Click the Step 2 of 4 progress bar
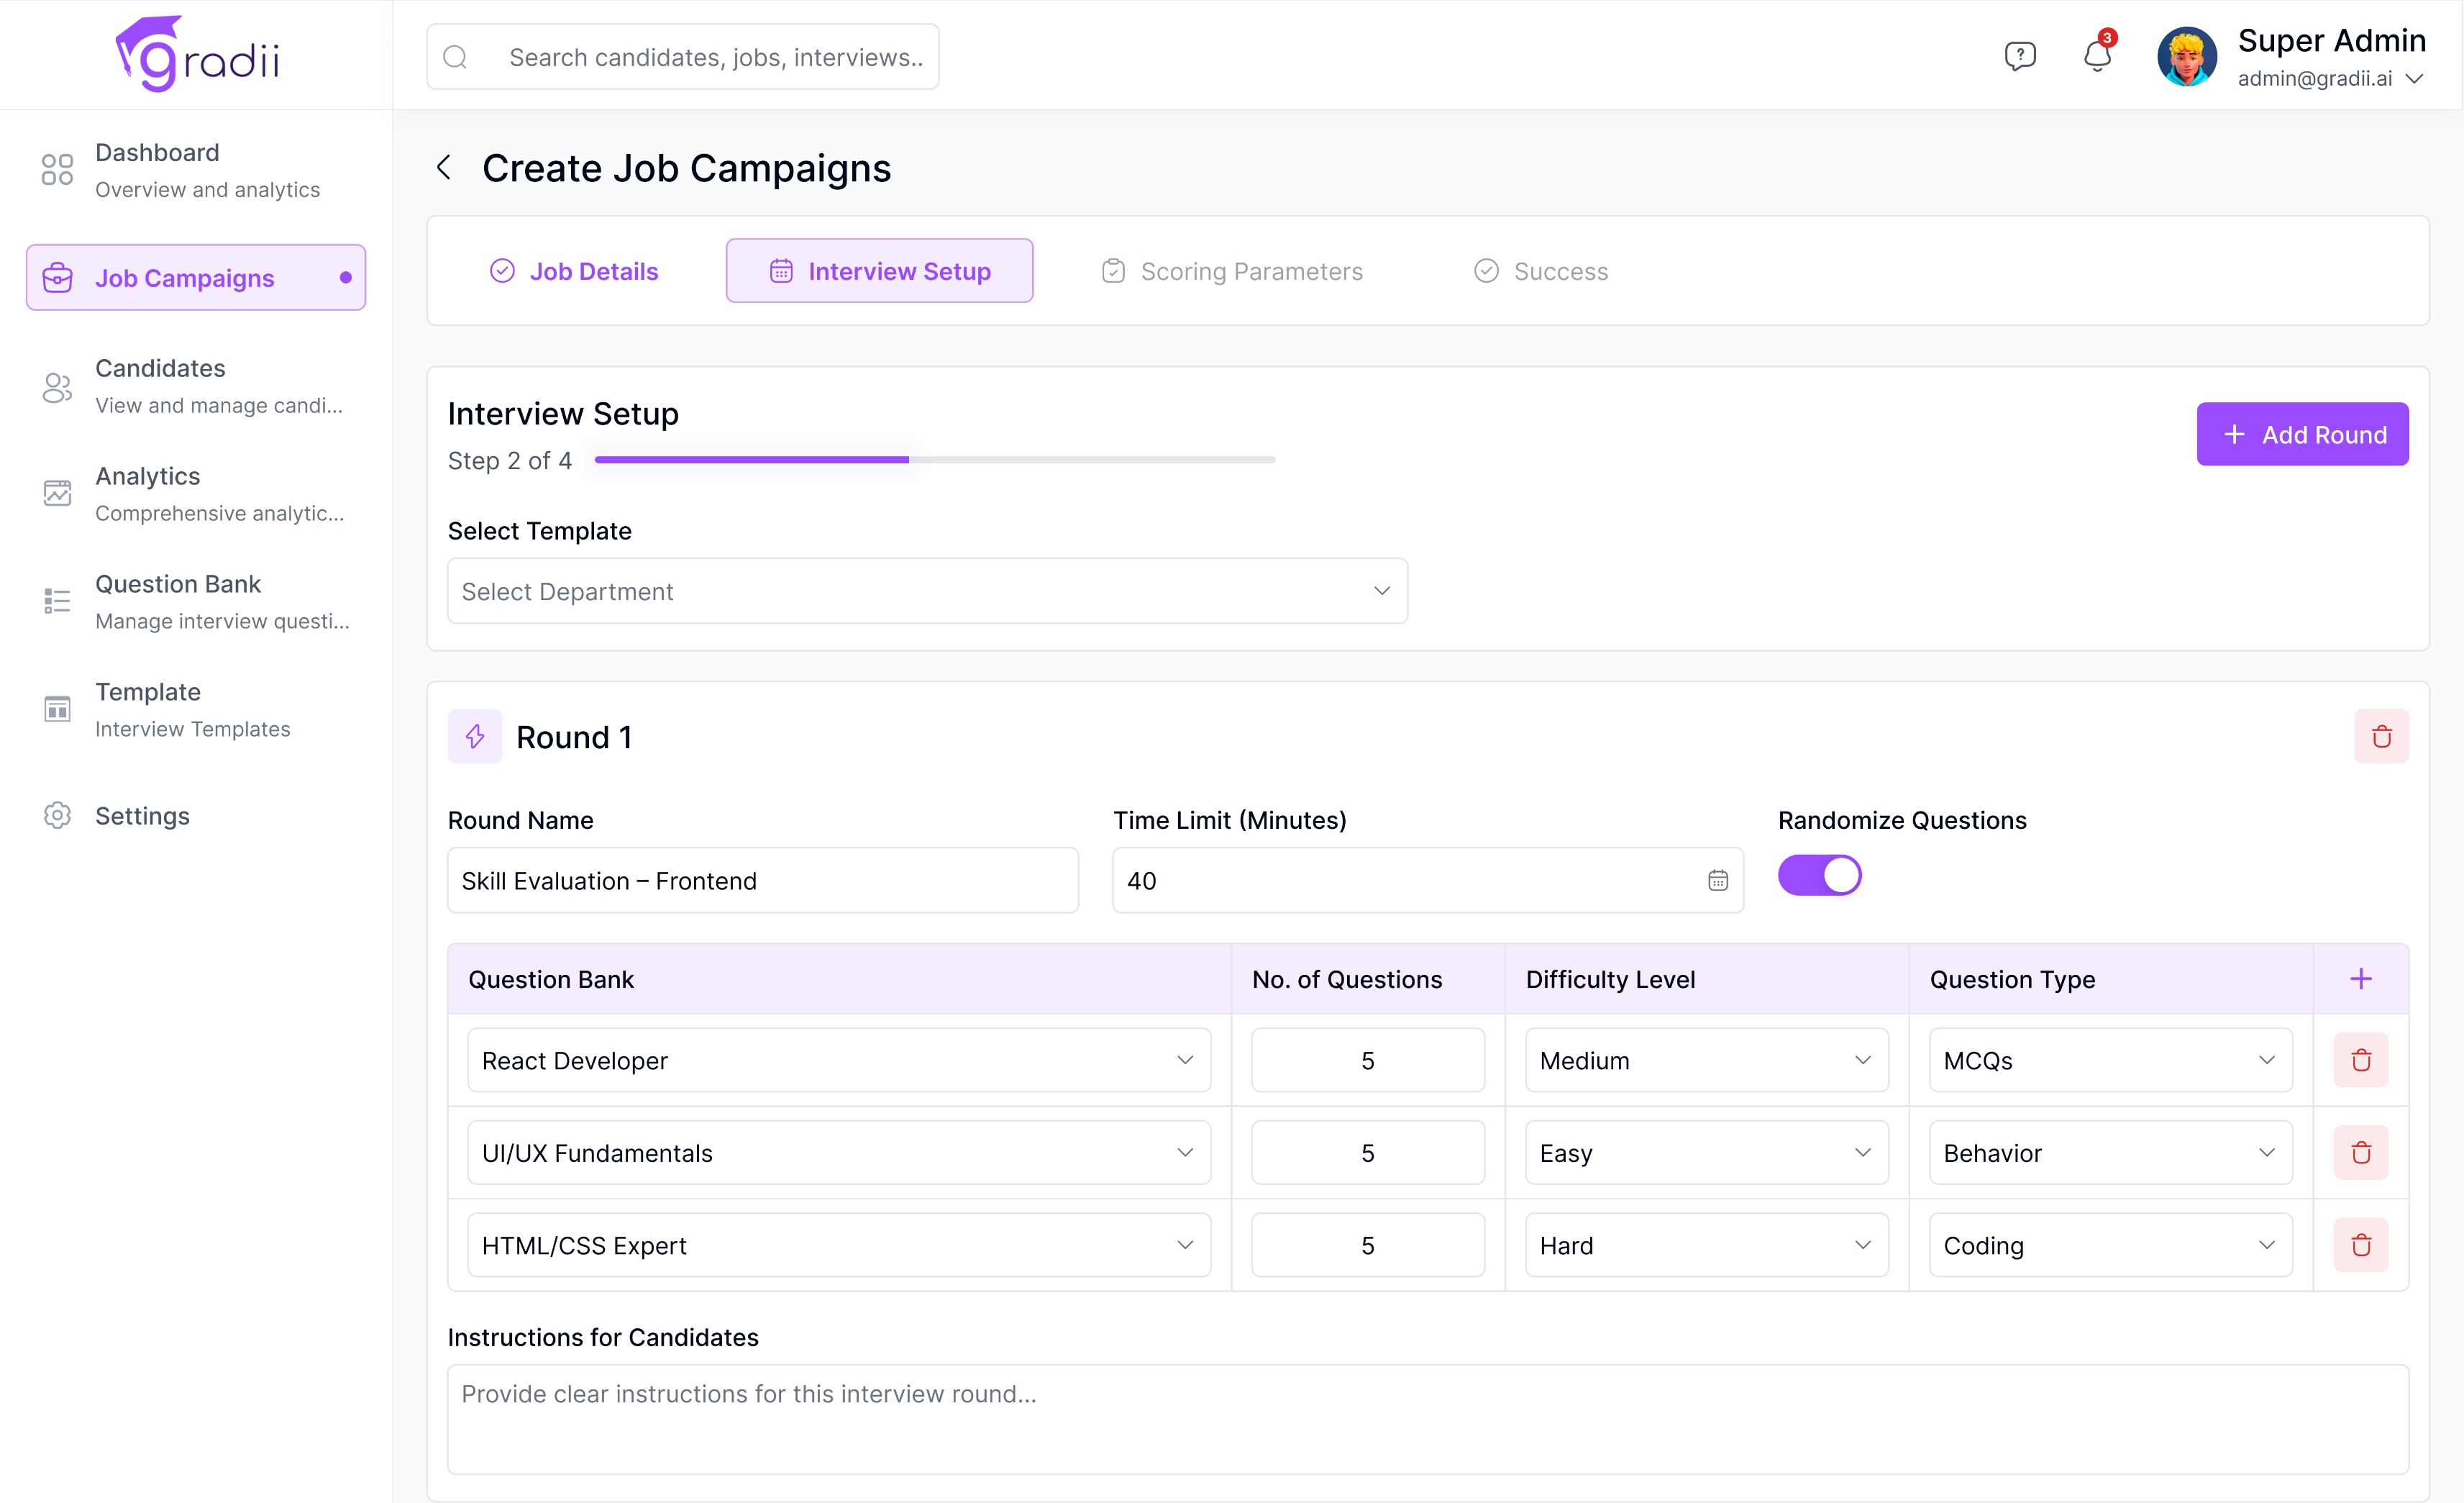Image resolution: width=2464 pixels, height=1503 pixels. (934, 460)
